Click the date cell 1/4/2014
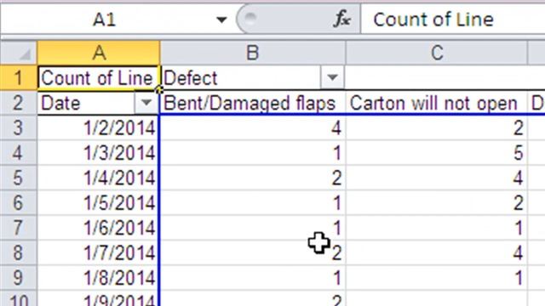Screen dimensions: 545x306 [x=99, y=178]
